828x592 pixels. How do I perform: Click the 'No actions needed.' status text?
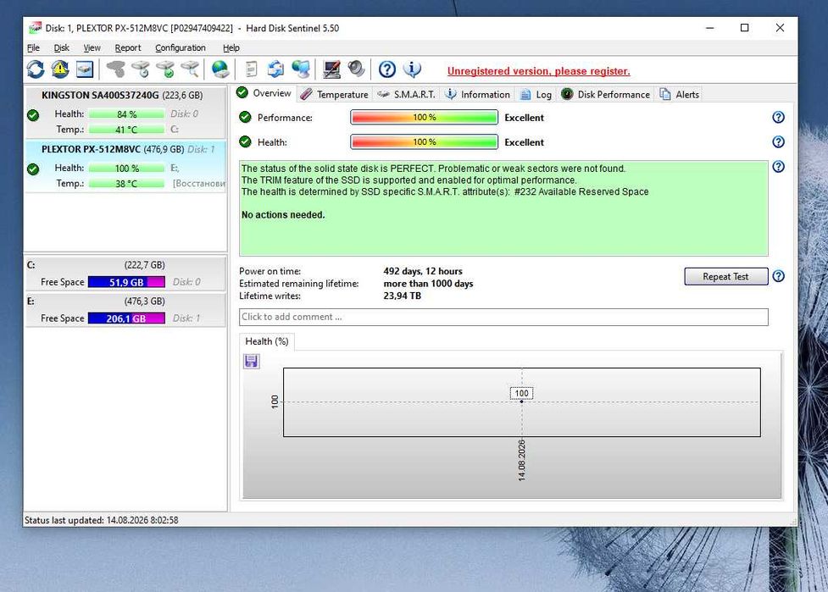[283, 215]
